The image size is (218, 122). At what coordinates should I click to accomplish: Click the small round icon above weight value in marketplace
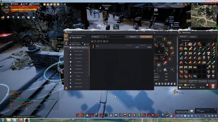click(x=83, y=43)
